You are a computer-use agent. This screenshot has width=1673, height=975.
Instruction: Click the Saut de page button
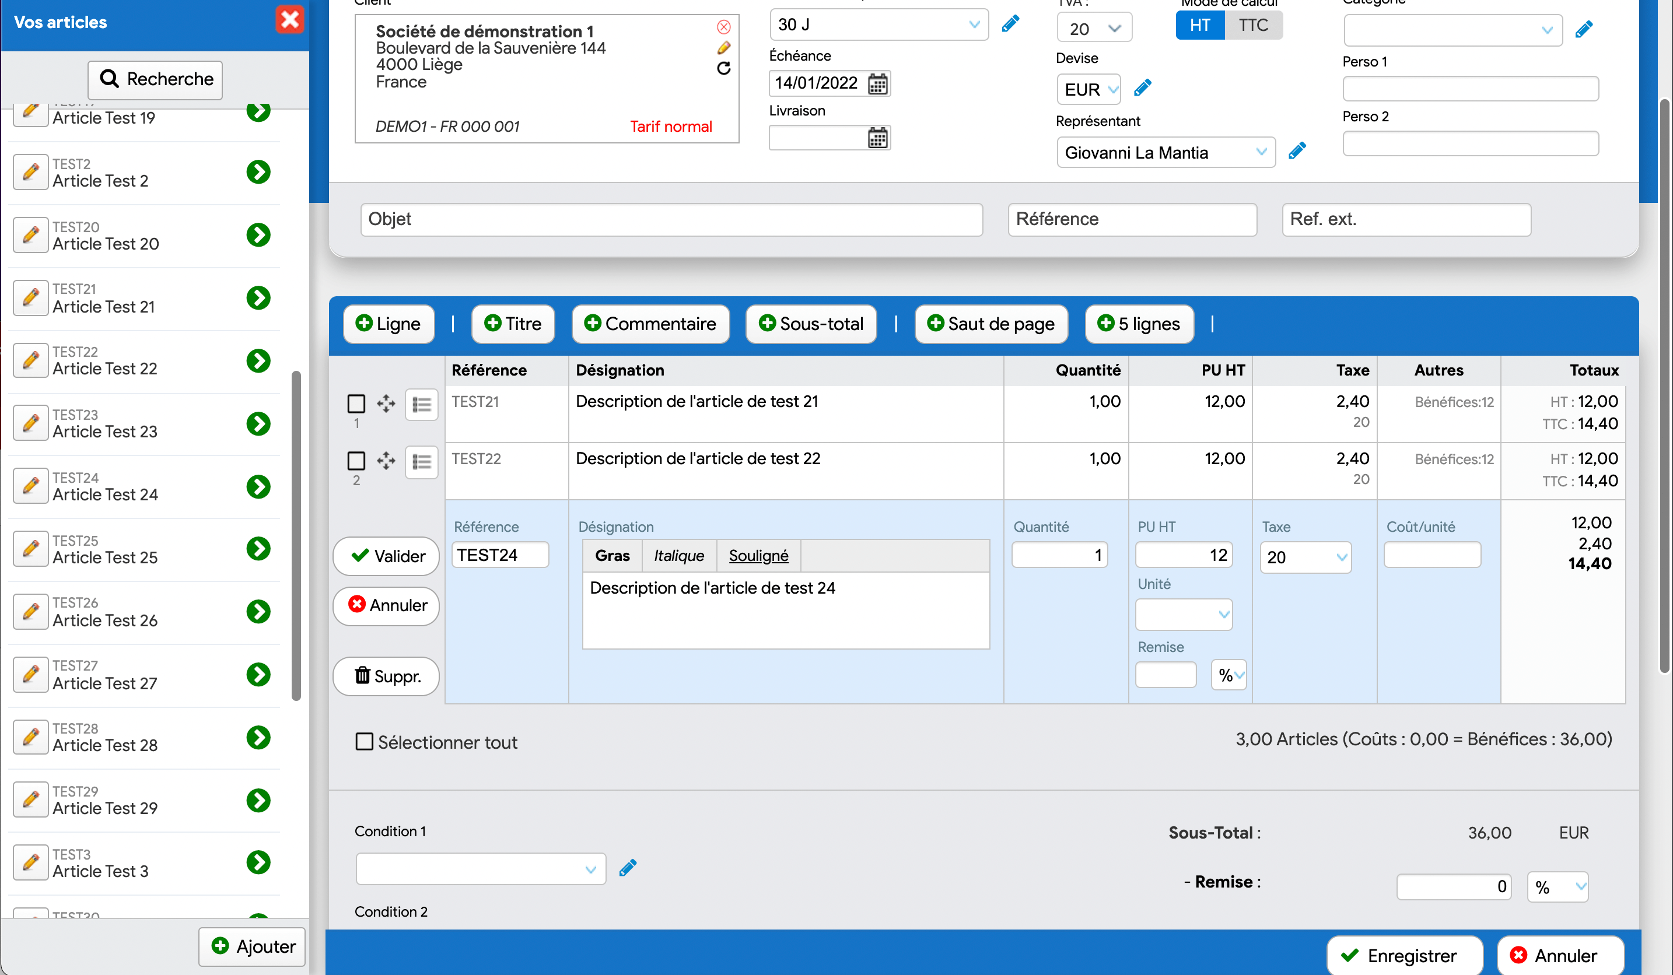[x=989, y=324]
